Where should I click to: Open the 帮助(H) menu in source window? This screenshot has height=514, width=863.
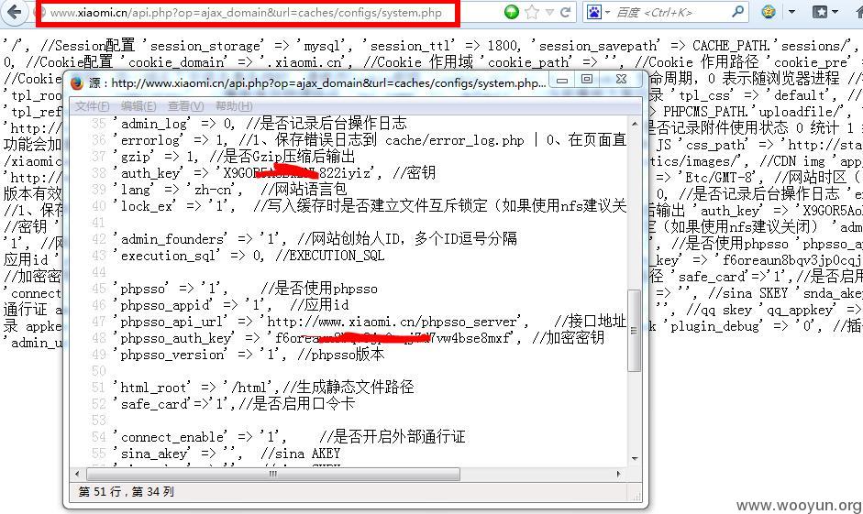coord(234,106)
